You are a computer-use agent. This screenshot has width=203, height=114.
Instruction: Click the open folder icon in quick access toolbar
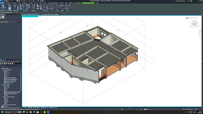[x=5, y=1]
